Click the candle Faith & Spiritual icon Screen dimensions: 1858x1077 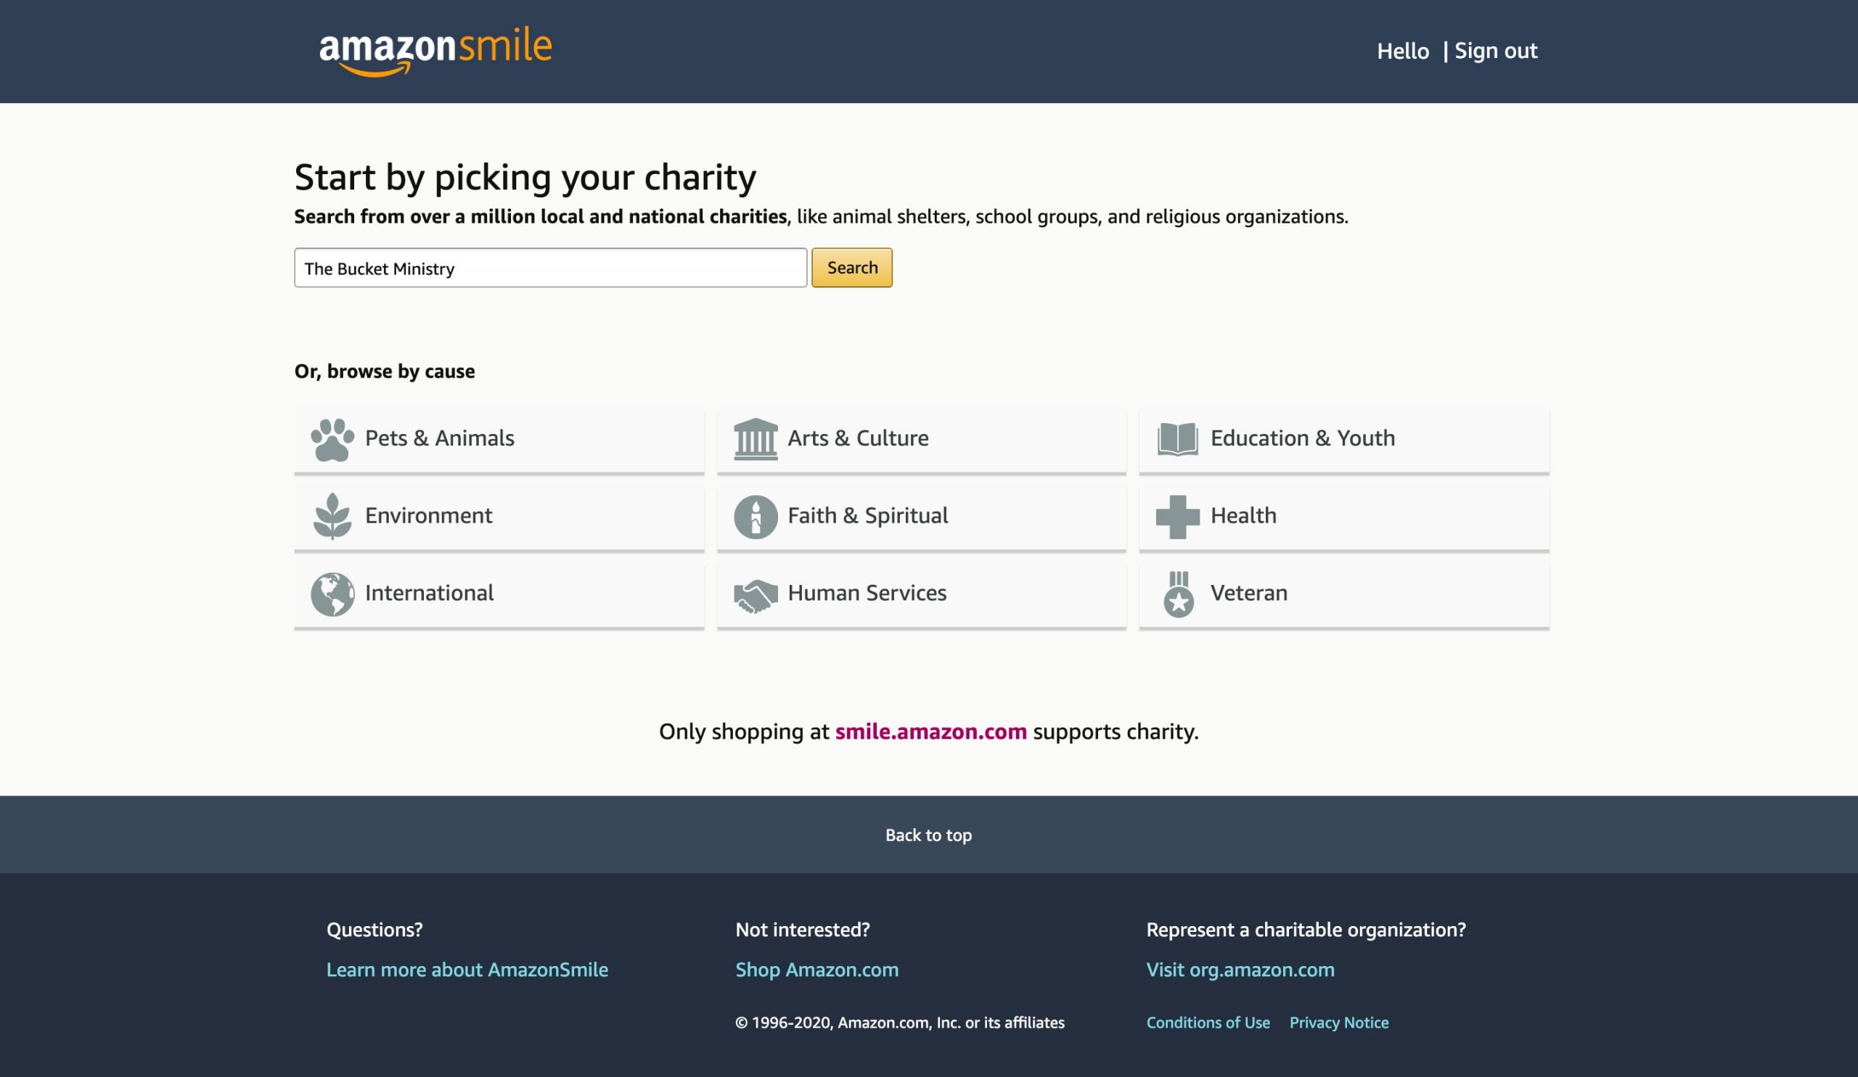tap(755, 517)
